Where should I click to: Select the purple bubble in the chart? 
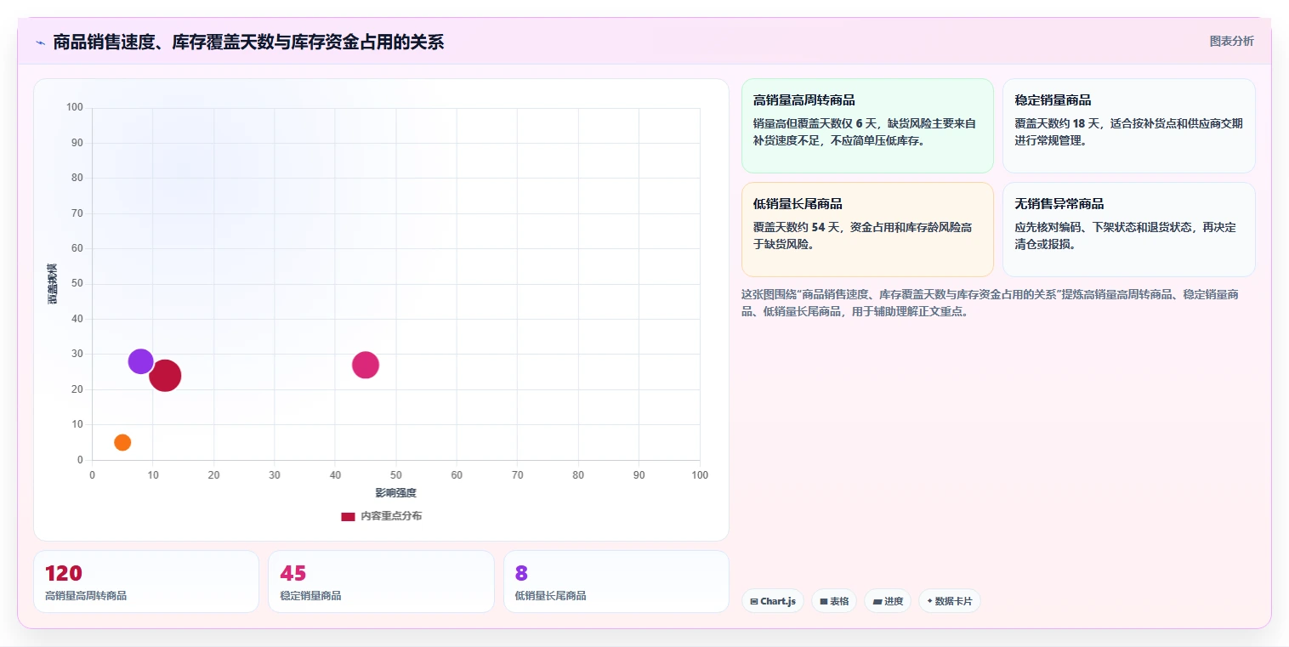point(140,361)
